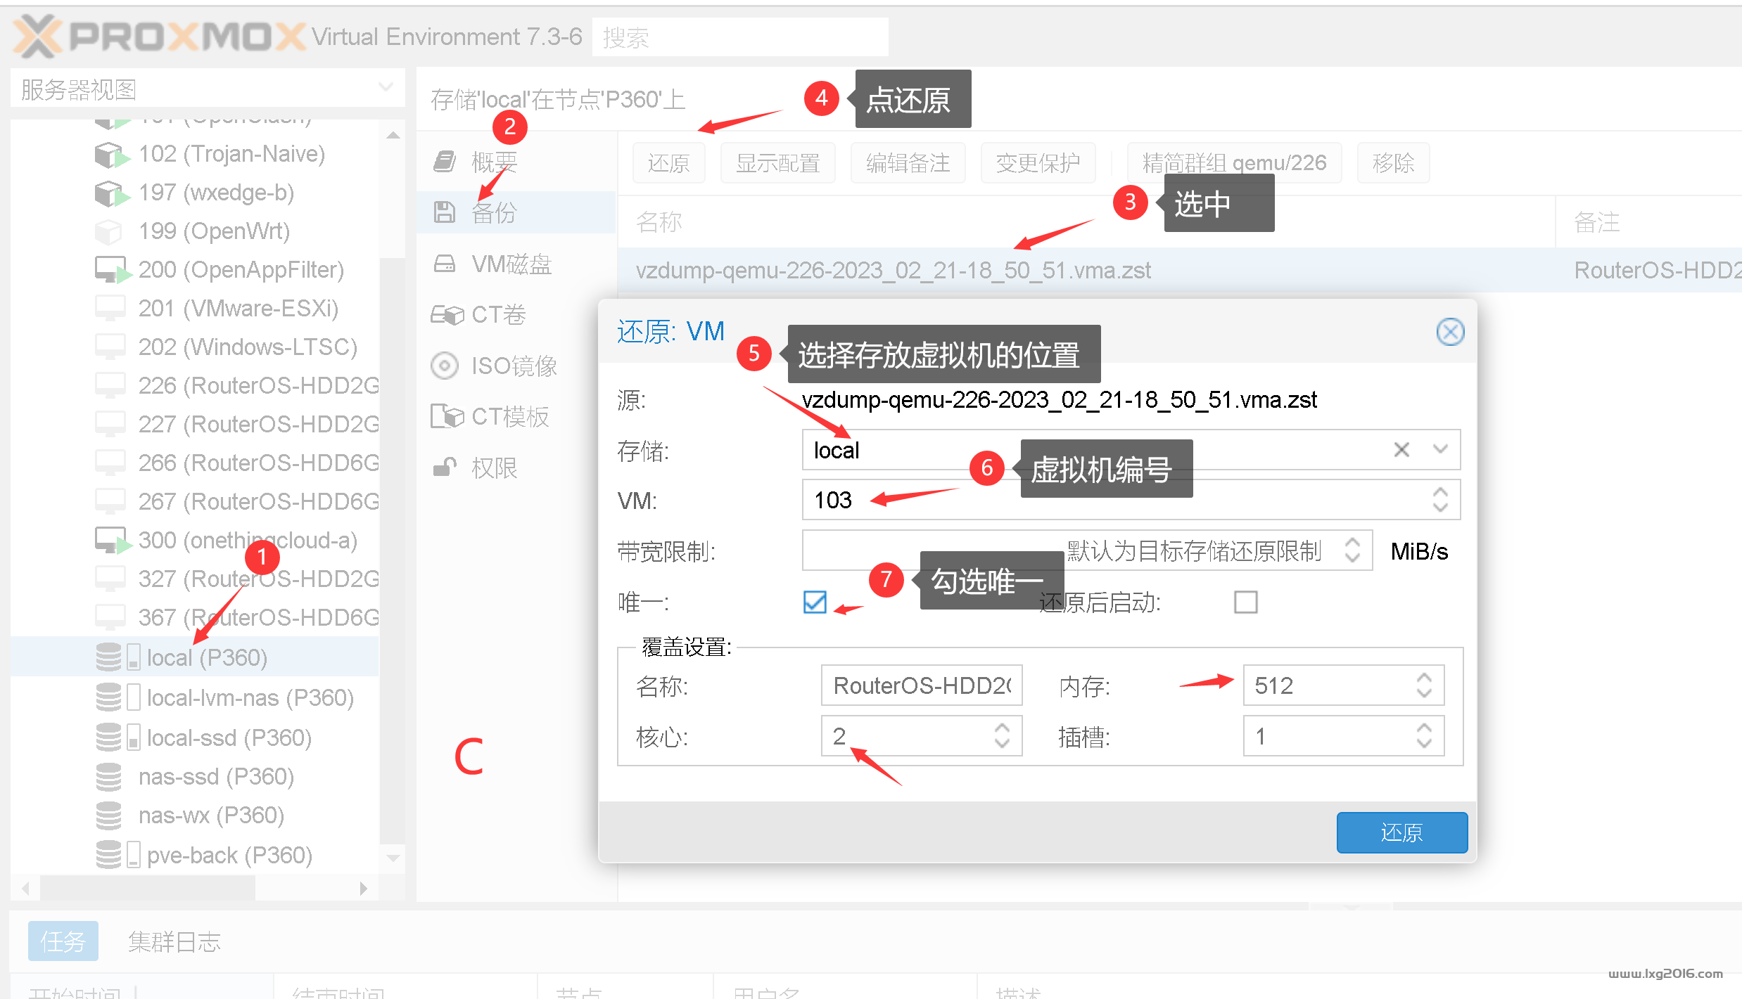Click the 200 (OpenAppFilter) running VM icon

[111, 270]
